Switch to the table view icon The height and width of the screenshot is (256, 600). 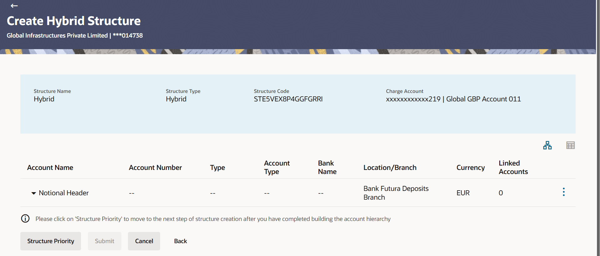pyautogui.click(x=570, y=145)
